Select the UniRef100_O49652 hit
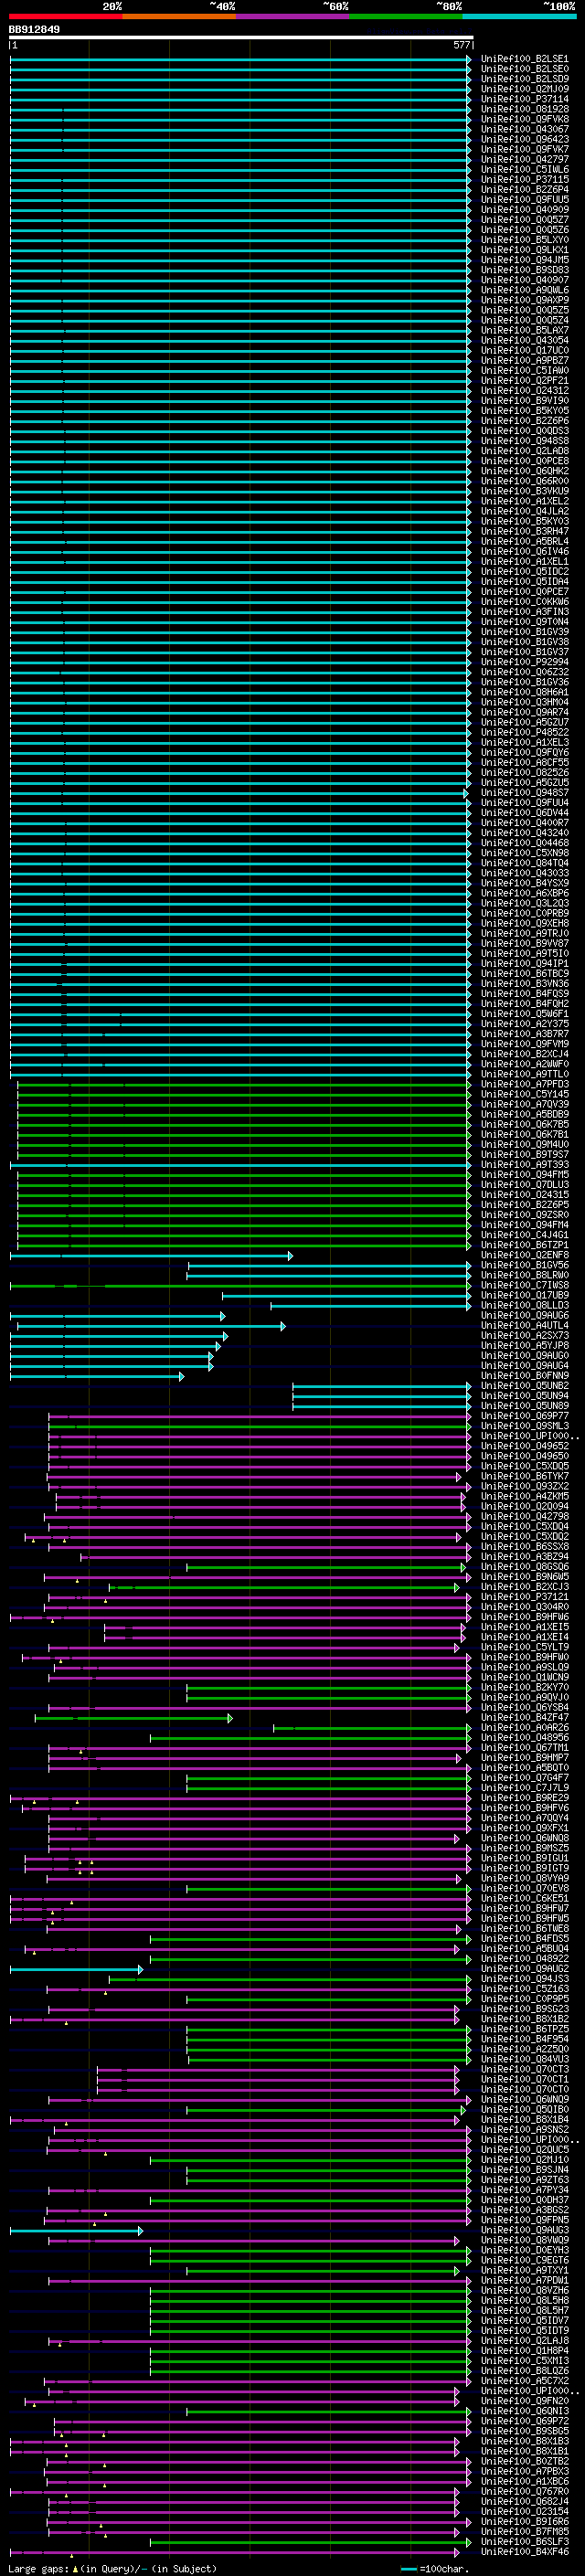Screen dimensions: 585x2576 (524, 1446)
